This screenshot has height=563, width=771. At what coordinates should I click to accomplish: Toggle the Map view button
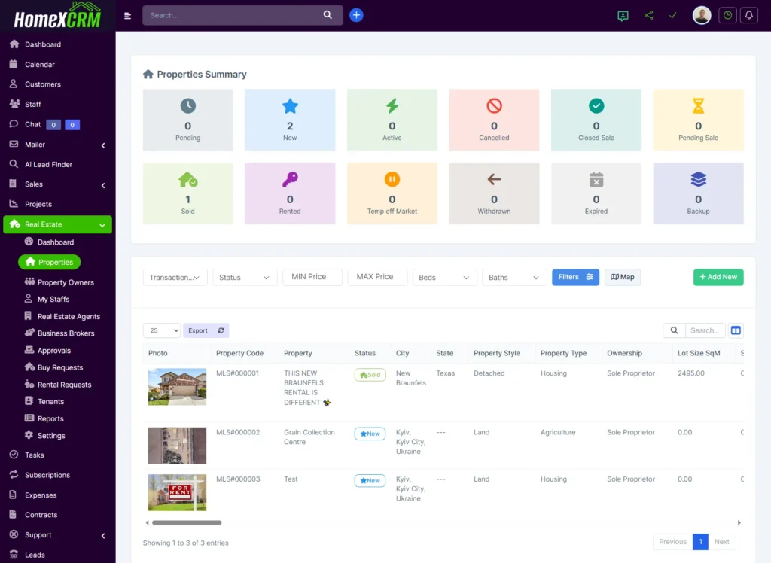(x=622, y=277)
